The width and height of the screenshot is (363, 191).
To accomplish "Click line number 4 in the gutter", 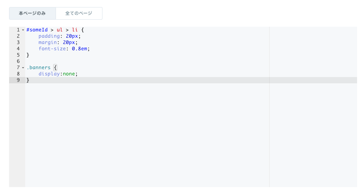I will tap(18, 49).
